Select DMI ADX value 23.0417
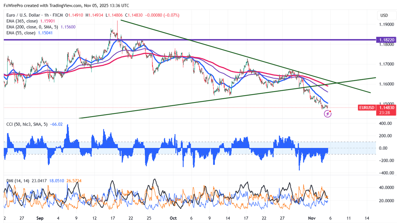The width and height of the screenshot is (397, 223). click(x=39, y=181)
